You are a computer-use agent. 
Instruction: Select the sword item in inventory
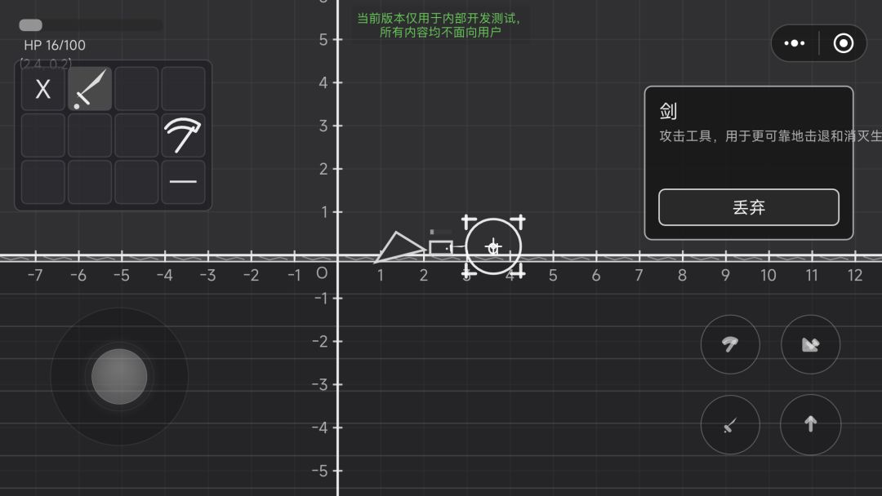coord(90,89)
